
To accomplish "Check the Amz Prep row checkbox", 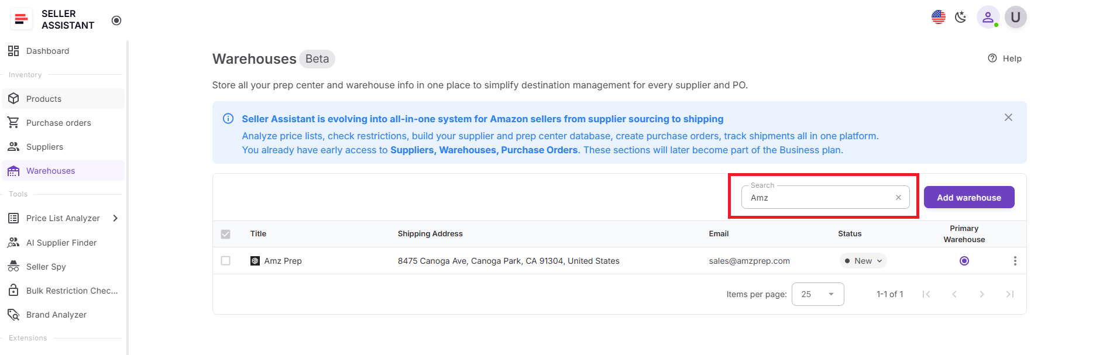I will click(x=225, y=261).
